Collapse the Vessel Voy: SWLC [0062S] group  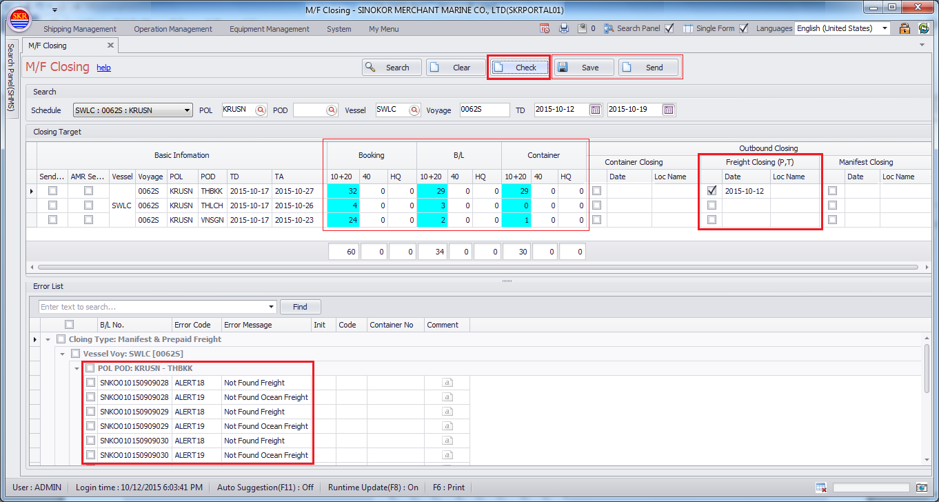[63, 354]
